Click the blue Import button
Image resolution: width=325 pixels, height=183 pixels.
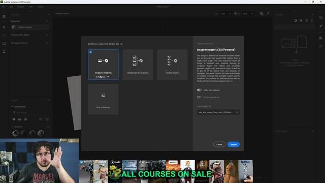click(x=234, y=144)
